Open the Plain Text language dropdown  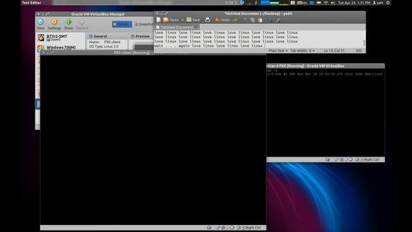[278, 50]
